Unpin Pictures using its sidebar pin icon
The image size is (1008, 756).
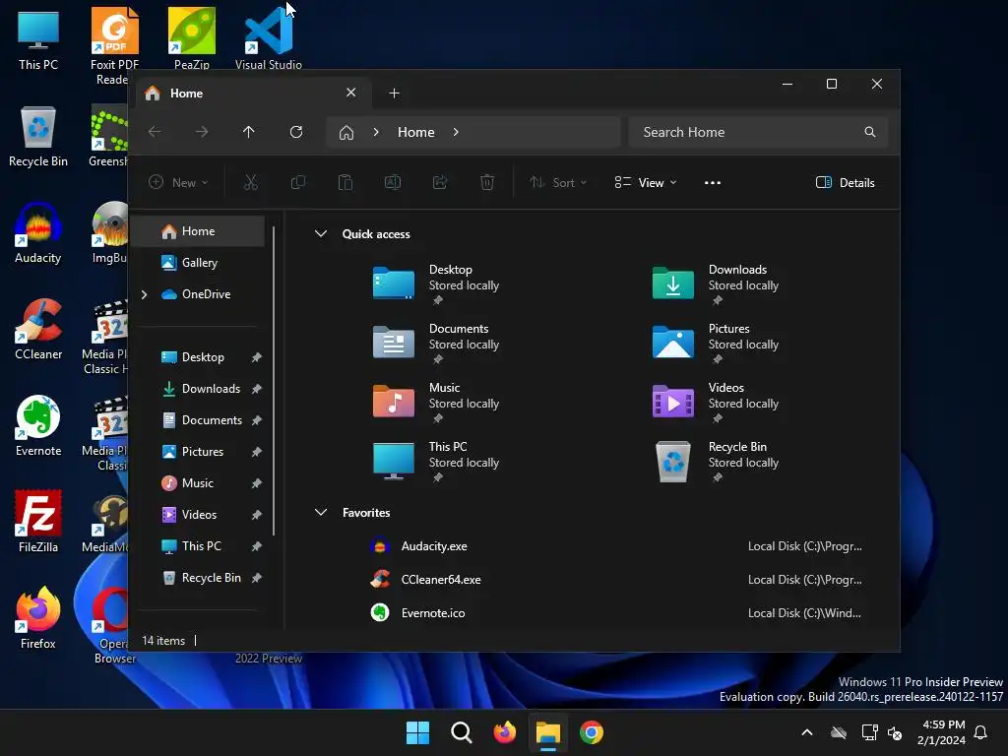pyautogui.click(x=257, y=452)
